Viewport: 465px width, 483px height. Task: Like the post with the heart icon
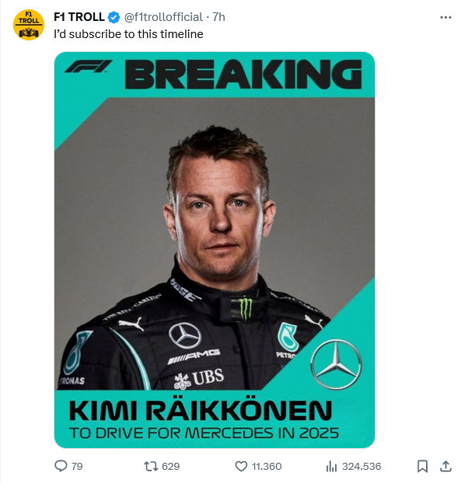(241, 466)
